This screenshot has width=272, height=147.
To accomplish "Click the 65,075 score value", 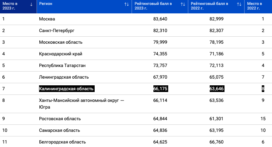I will pyautogui.click(x=216, y=77).
